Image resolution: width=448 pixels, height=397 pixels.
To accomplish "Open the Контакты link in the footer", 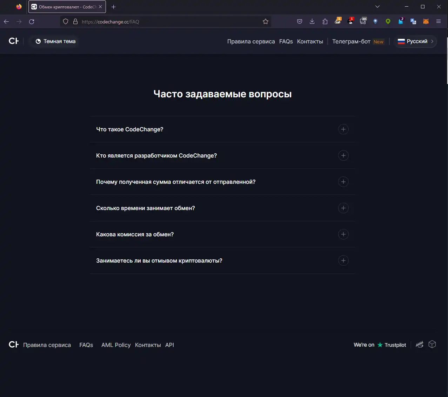I will (148, 345).
